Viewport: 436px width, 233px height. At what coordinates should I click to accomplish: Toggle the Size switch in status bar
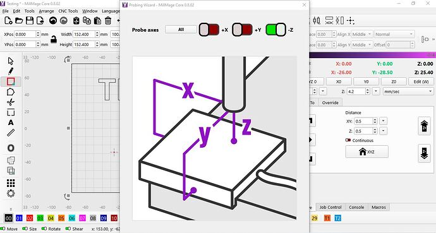tap(25, 229)
